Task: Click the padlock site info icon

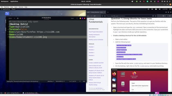Action: (105, 16)
